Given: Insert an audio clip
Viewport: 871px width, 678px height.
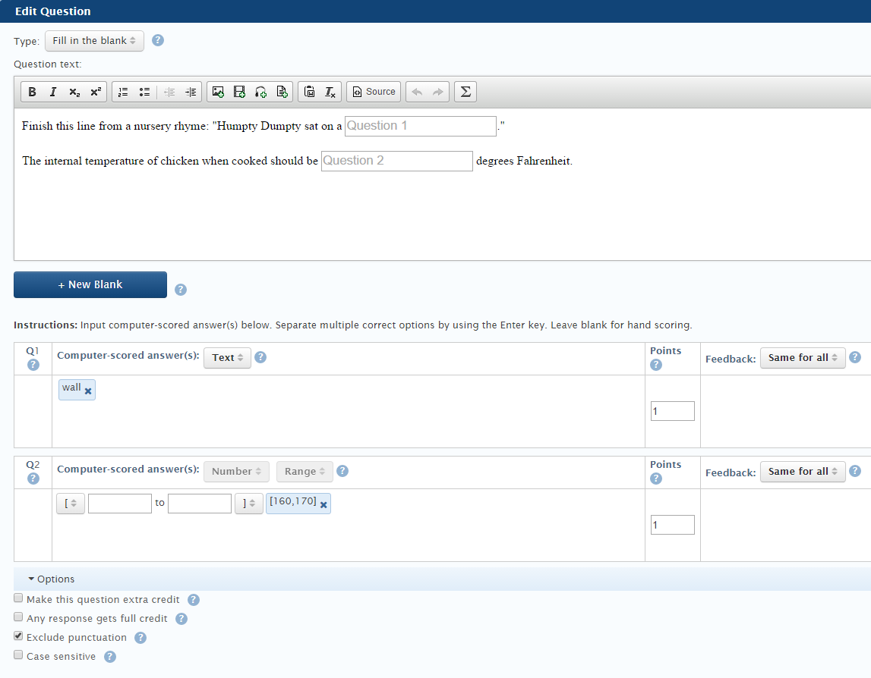Looking at the screenshot, I should pyautogui.click(x=260, y=92).
